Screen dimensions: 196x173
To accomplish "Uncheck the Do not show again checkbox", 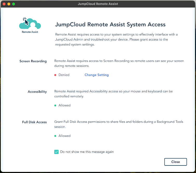I will [x=56, y=152].
